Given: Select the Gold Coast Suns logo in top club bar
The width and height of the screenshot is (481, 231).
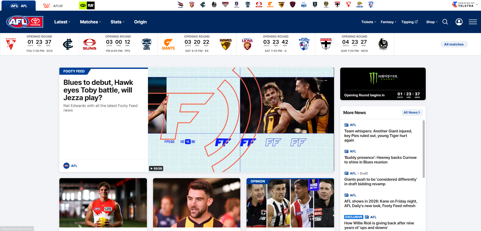Looking at the screenshot, I should click(x=259, y=5).
